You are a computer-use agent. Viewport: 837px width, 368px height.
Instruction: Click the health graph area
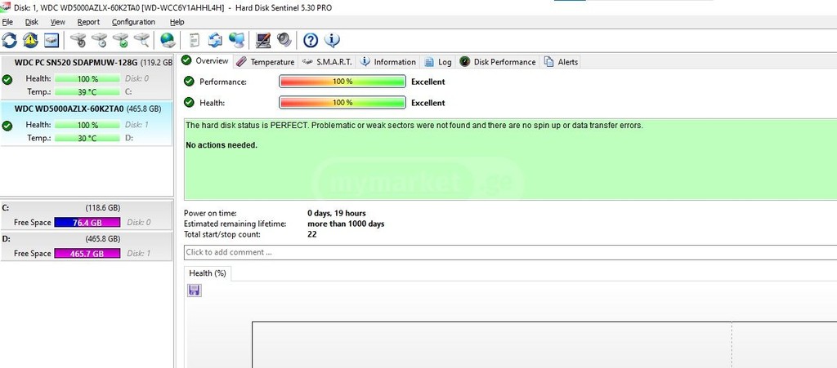pos(544,344)
